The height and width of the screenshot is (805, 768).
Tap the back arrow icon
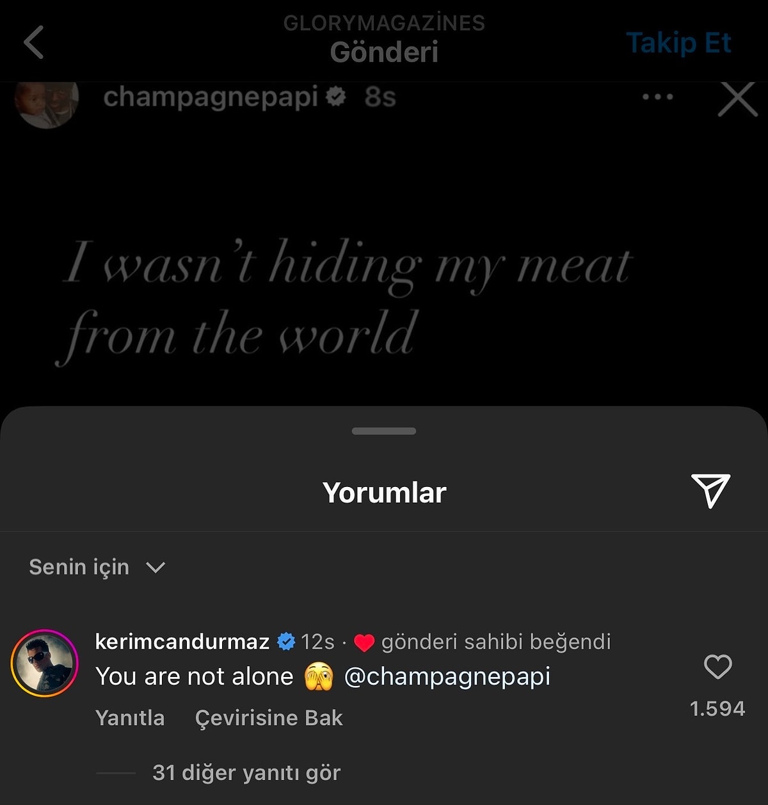click(x=34, y=42)
